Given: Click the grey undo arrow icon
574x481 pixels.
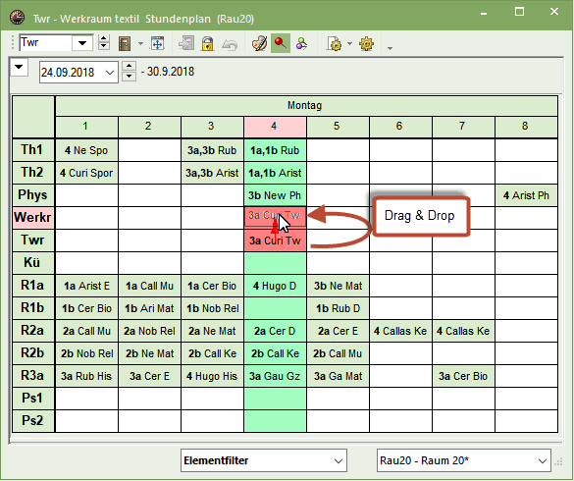Looking at the screenshot, I should click(x=230, y=44).
